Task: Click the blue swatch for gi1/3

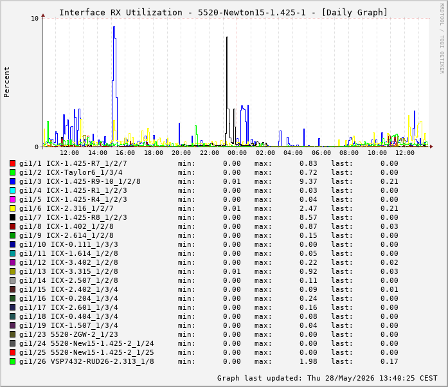Action: (x=12, y=181)
